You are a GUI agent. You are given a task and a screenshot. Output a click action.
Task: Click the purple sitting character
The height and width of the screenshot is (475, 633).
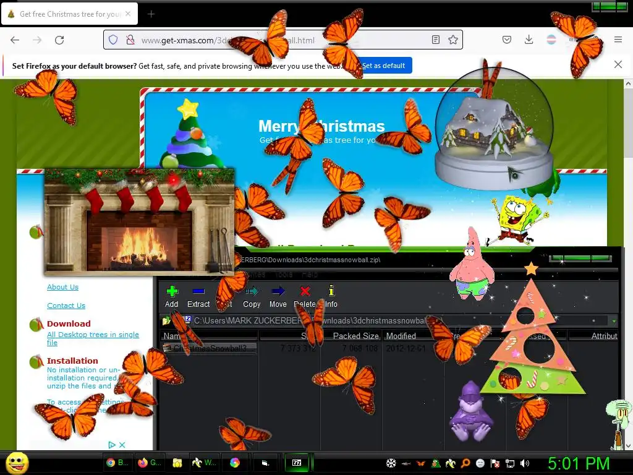click(x=470, y=411)
